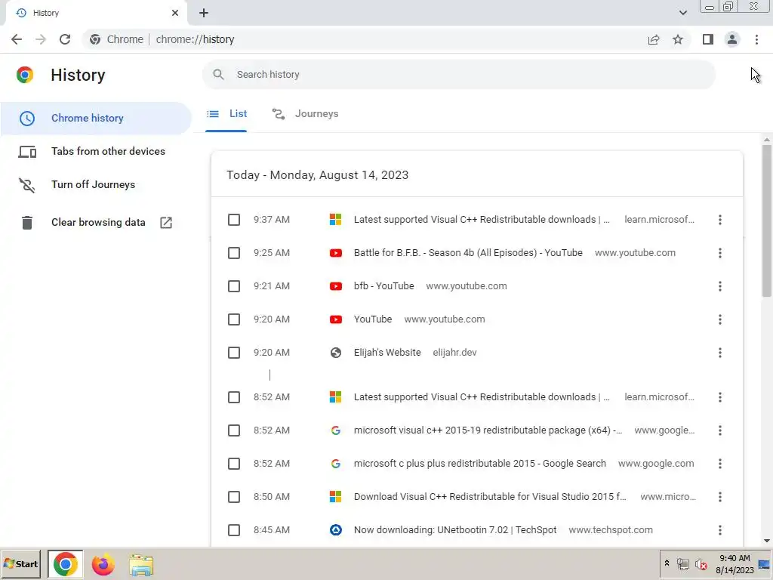Click TechSpot favicon on UNetbootin entry
The width and height of the screenshot is (773, 580).
pyautogui.click(x=336, y=530)
